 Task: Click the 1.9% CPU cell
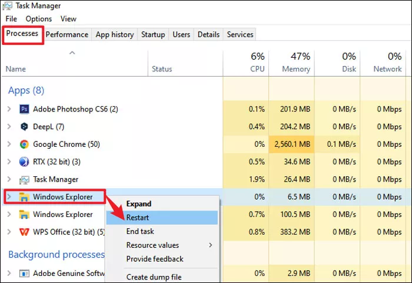[246, 179]
